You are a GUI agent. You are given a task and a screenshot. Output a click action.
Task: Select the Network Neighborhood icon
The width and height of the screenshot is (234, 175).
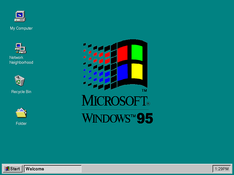point(20,48)
